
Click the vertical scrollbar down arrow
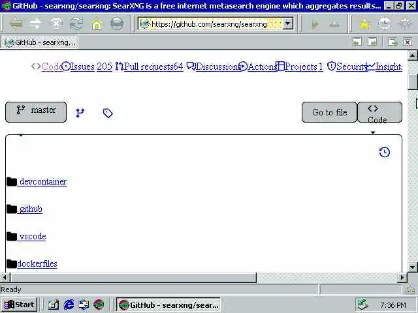[x=412, y=267]
